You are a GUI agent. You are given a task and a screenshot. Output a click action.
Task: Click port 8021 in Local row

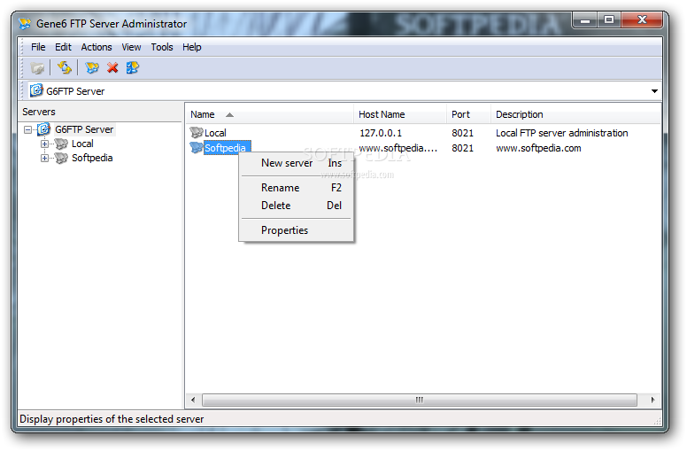click(x=462, y=133)
